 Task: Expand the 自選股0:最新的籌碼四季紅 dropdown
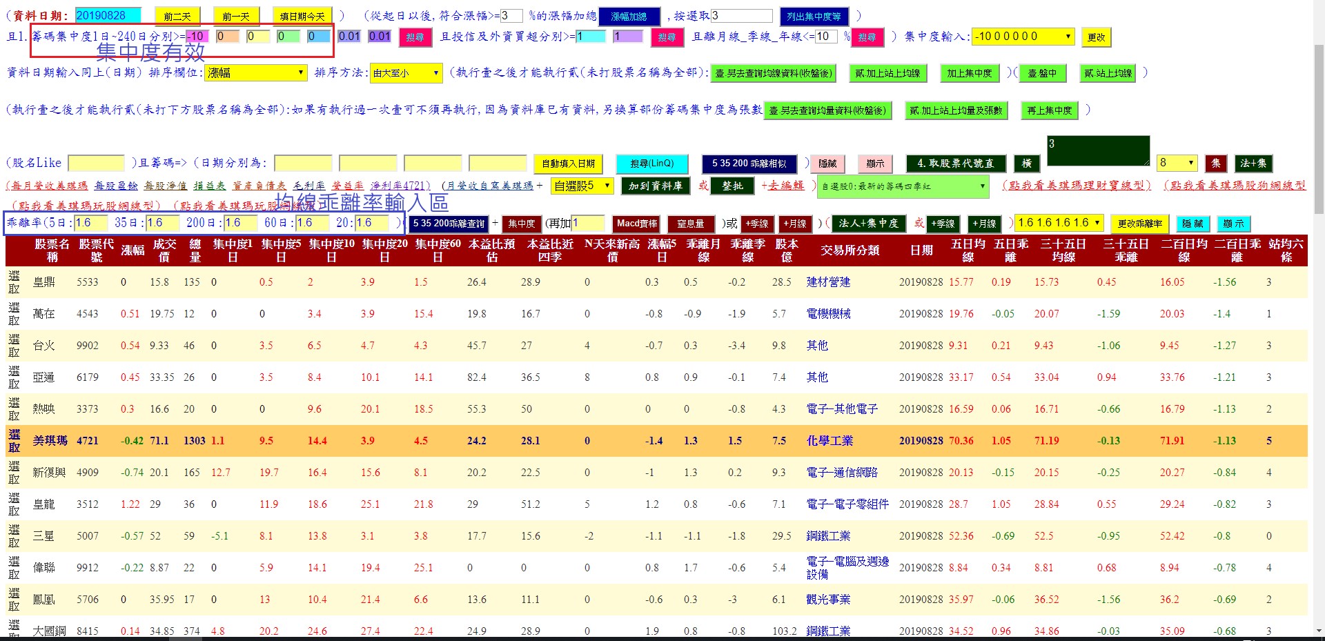click(x=903, y=186)
